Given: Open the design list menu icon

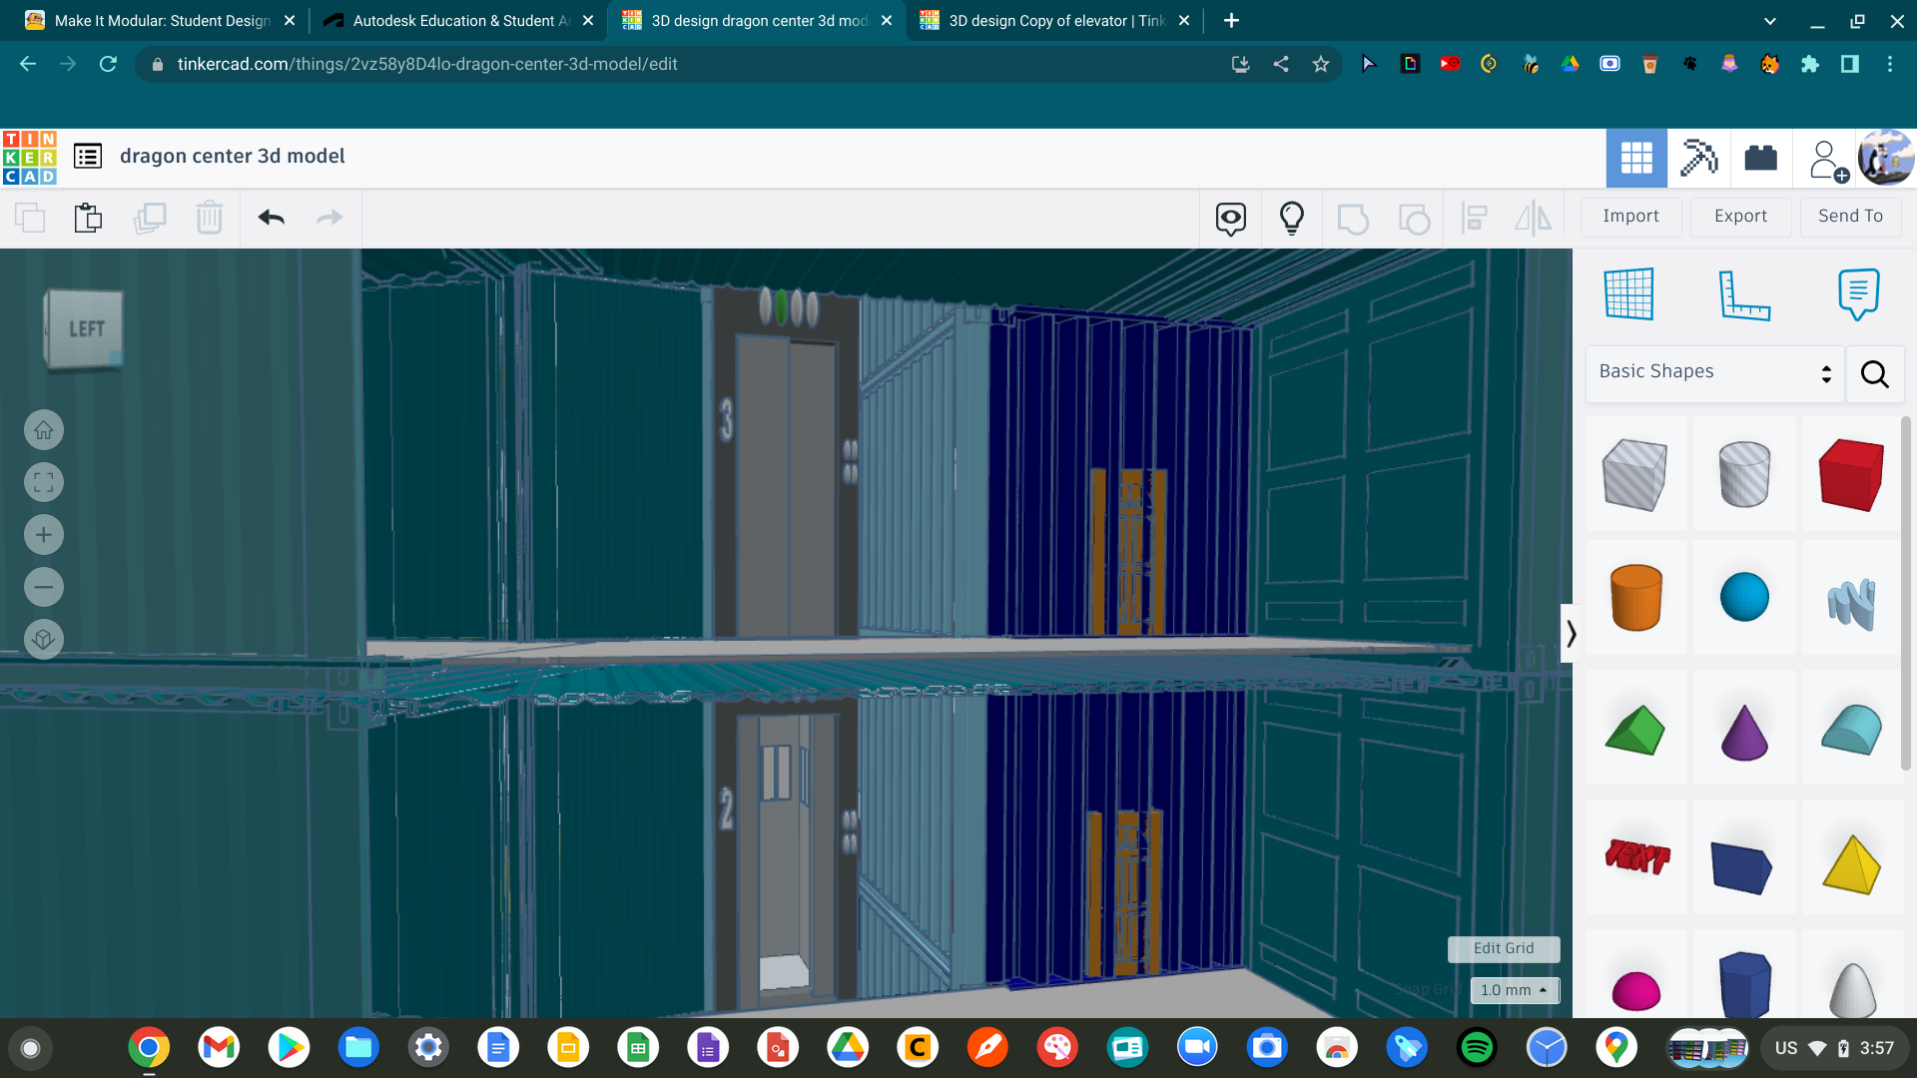Looking at the screenshot, I should pos(88,156).
